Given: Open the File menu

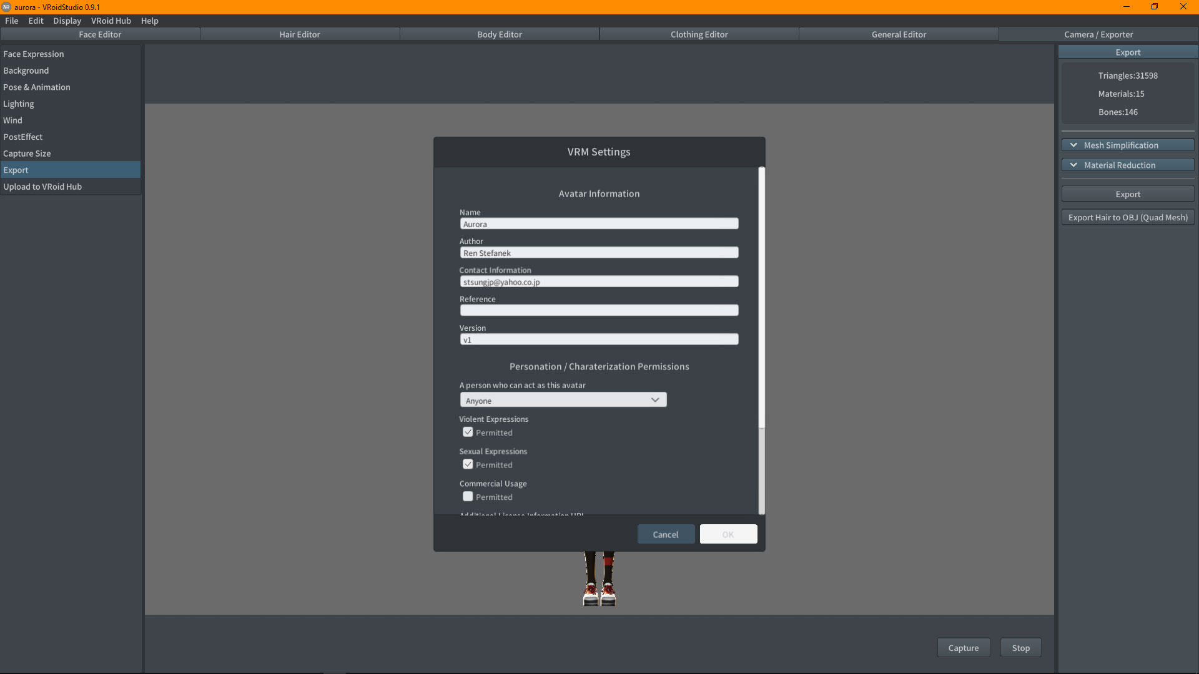Looking at the screenshot, I should coord(11,21).
